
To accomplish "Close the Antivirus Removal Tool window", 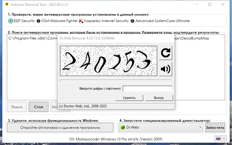I will tap(223, 4).
